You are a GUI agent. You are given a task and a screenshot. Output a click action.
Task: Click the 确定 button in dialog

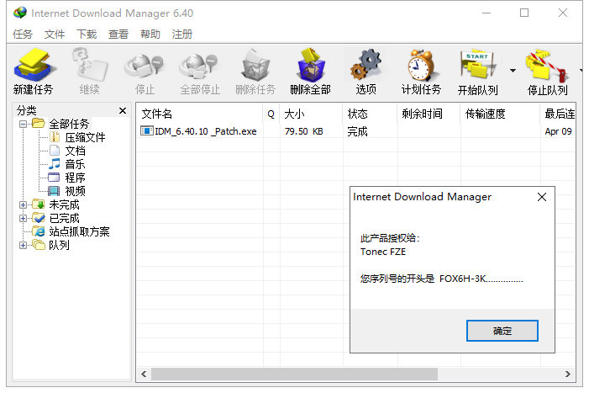[502, 331]
